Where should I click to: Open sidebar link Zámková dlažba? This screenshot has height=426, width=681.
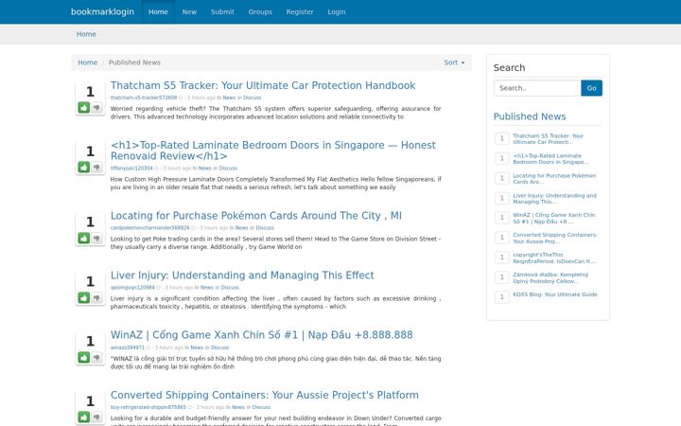tap(550, 277)
